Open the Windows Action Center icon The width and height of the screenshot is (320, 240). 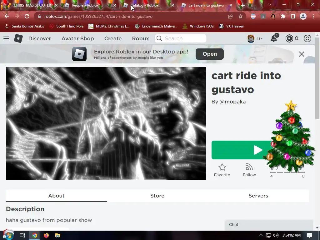[x=310, y=235]
